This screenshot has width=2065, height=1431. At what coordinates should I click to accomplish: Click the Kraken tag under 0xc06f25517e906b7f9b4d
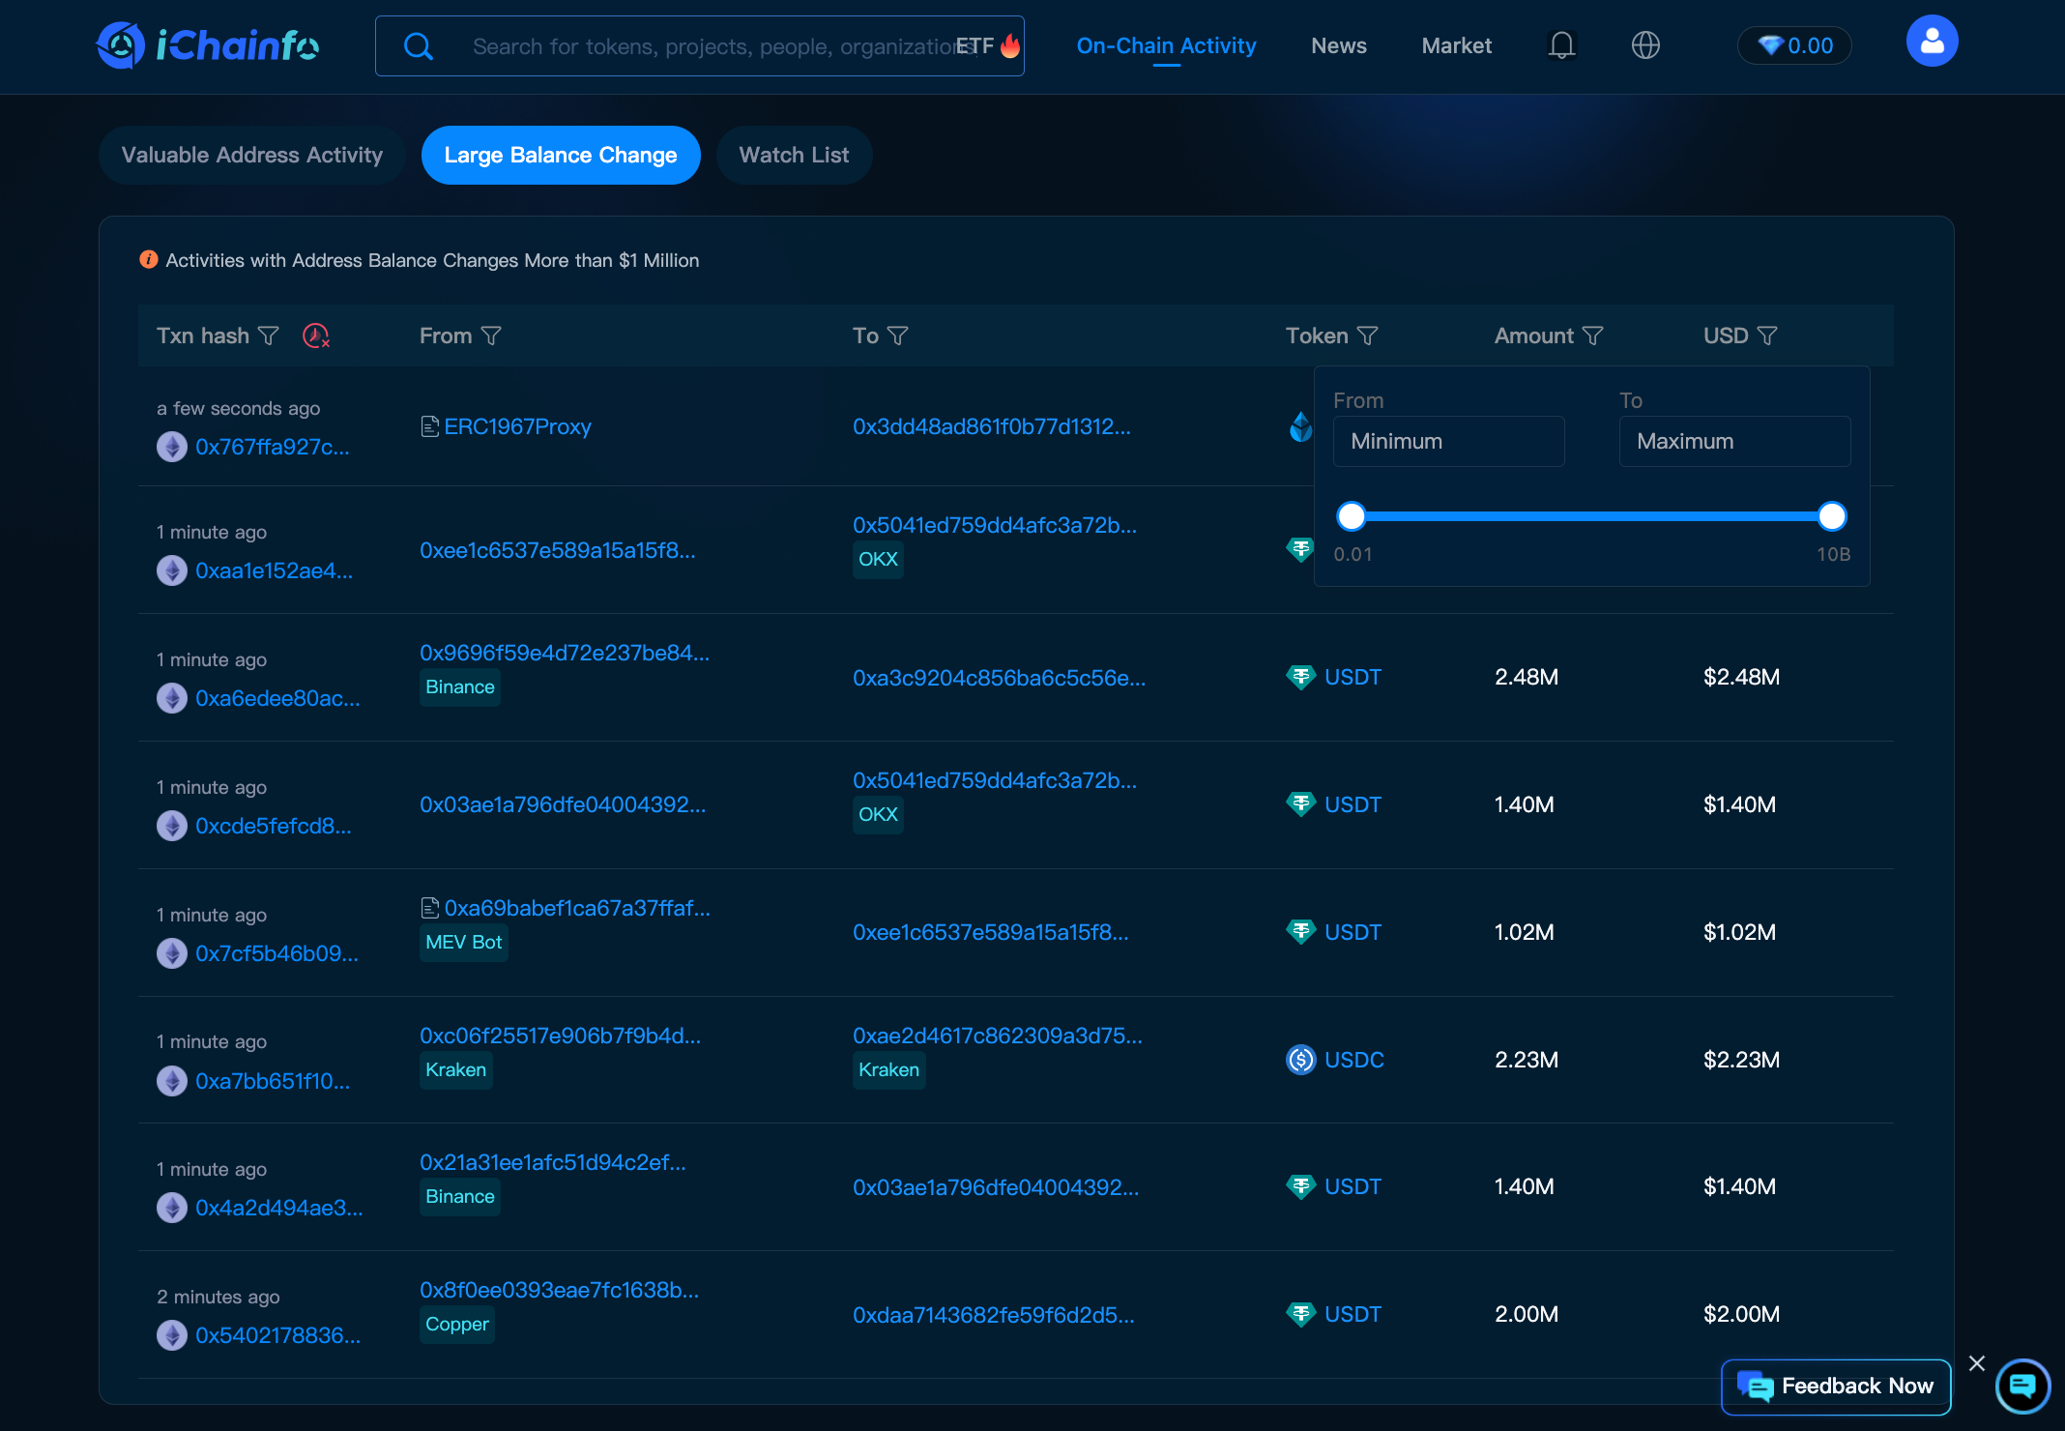click(456, 1069)
